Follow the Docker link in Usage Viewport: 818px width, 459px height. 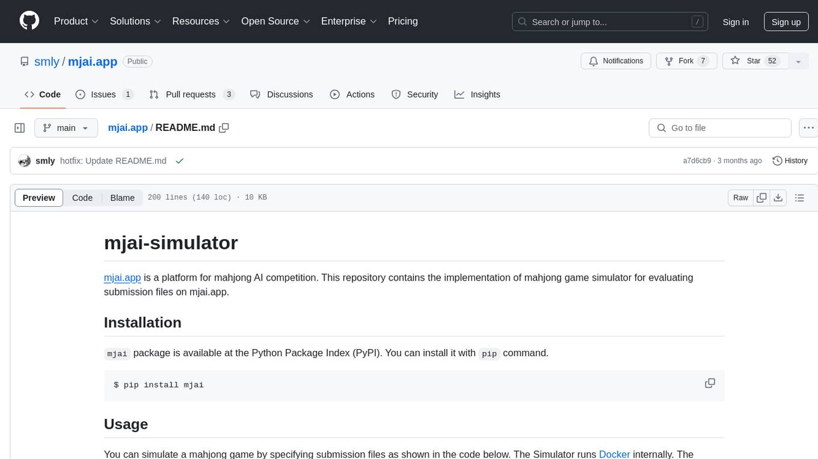pos(615,454)
